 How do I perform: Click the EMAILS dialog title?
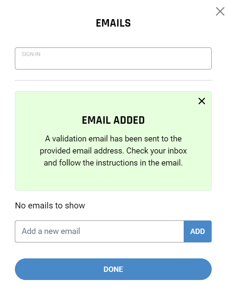click(x=113, y=23)
